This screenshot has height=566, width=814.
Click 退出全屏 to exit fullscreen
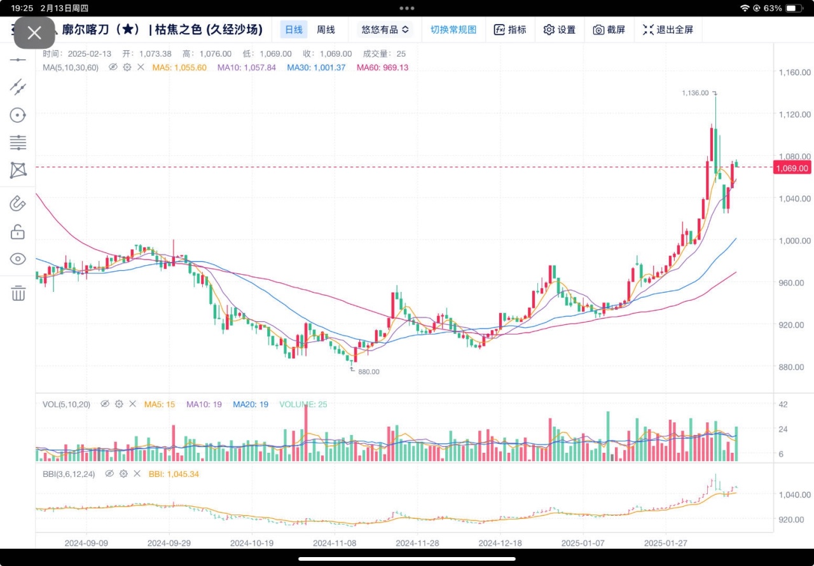[x=668, y=29]
